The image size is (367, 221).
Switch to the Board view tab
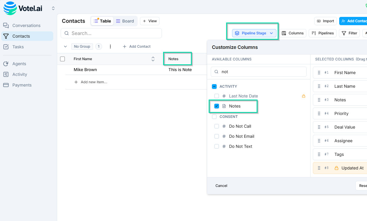coord(125,21)
